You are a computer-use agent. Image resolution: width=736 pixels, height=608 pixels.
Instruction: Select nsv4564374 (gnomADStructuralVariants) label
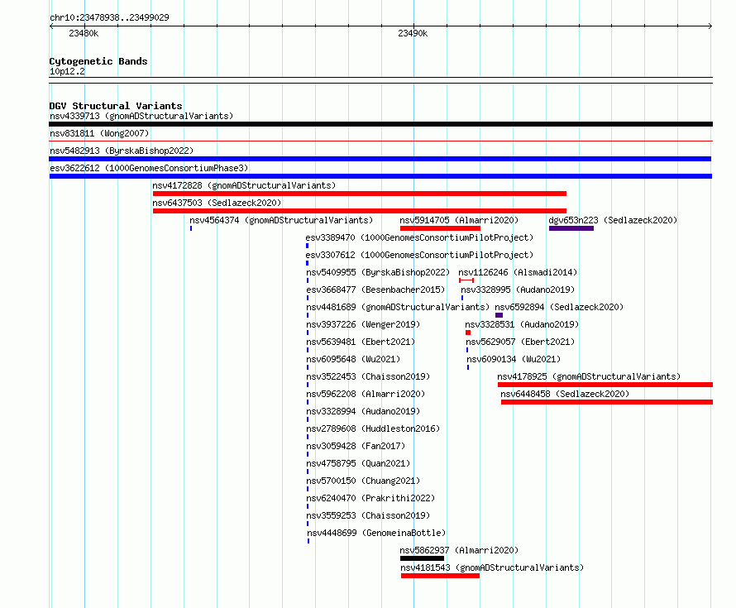coord(281,220)
